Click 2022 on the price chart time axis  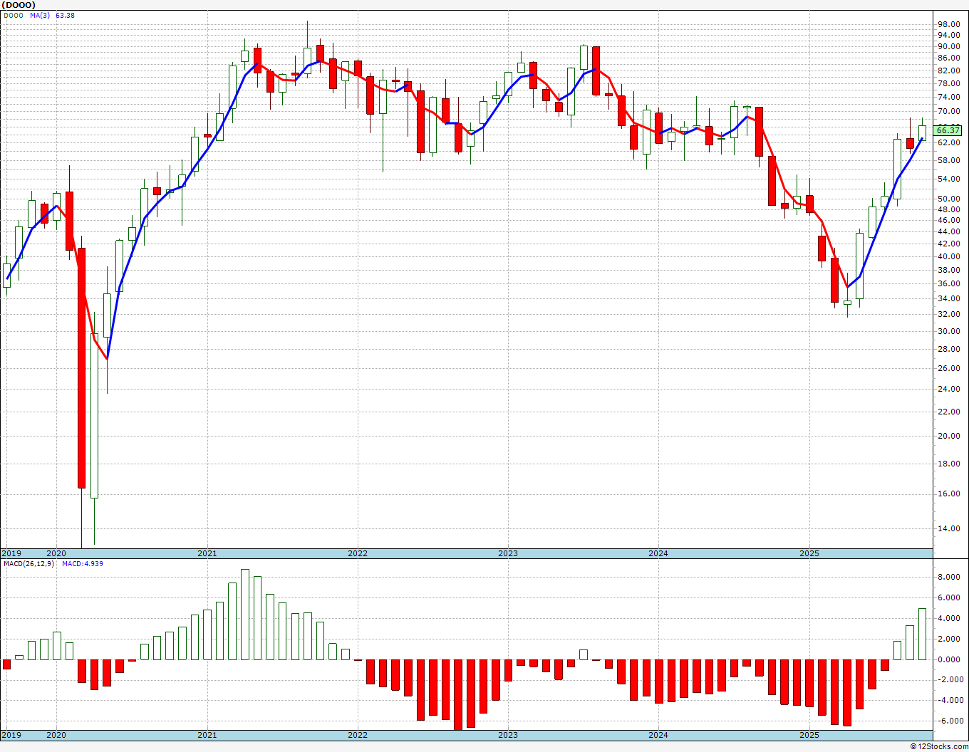(358, 553)
